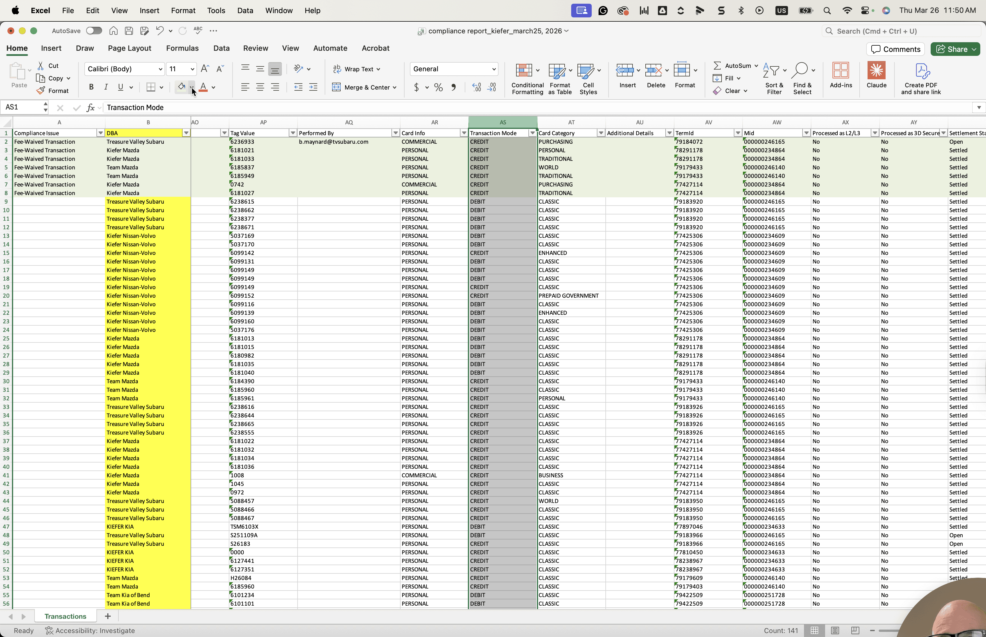Click the Sort & Filter icon
The height and width of the screenshot is (637, 986).
[x=772, y=71]
